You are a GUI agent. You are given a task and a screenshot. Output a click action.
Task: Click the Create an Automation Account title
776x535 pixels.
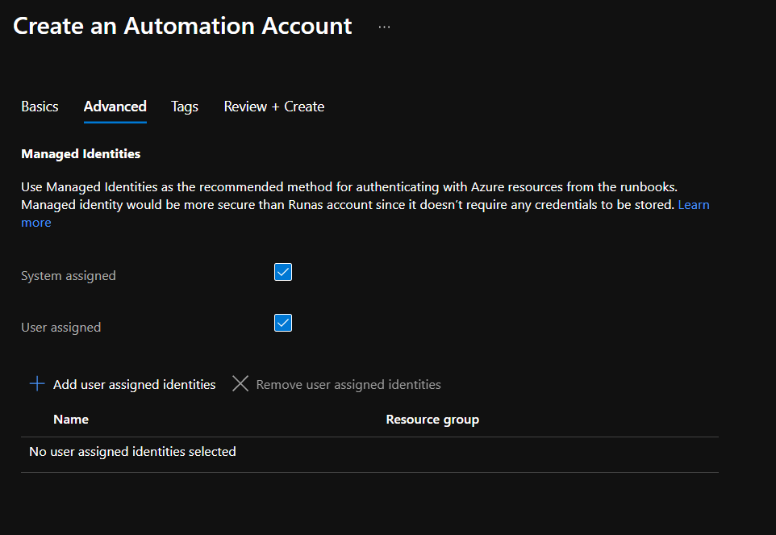[182, 26]
